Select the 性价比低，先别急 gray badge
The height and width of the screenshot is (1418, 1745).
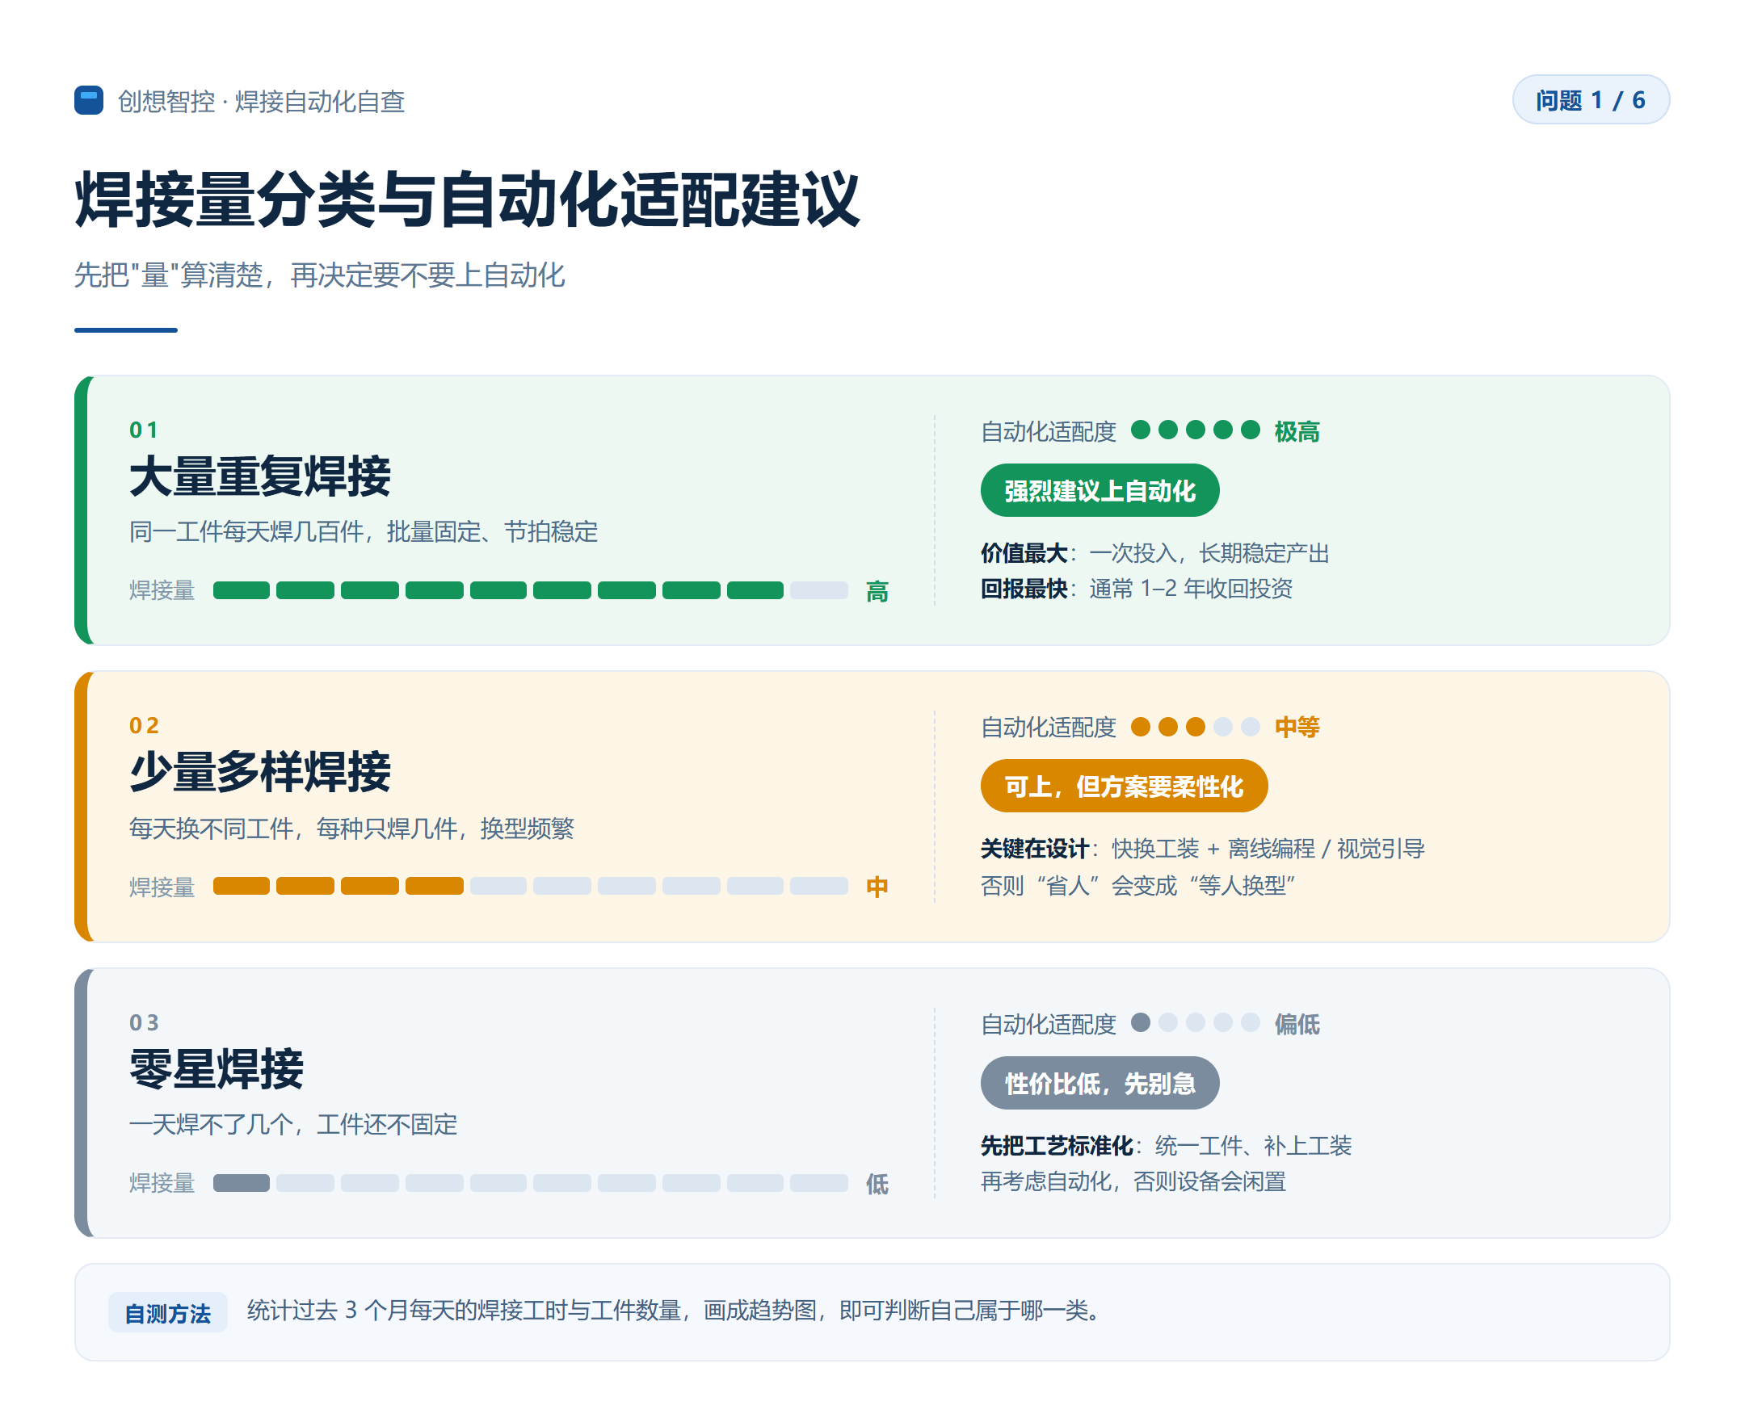point(1099,1083)
